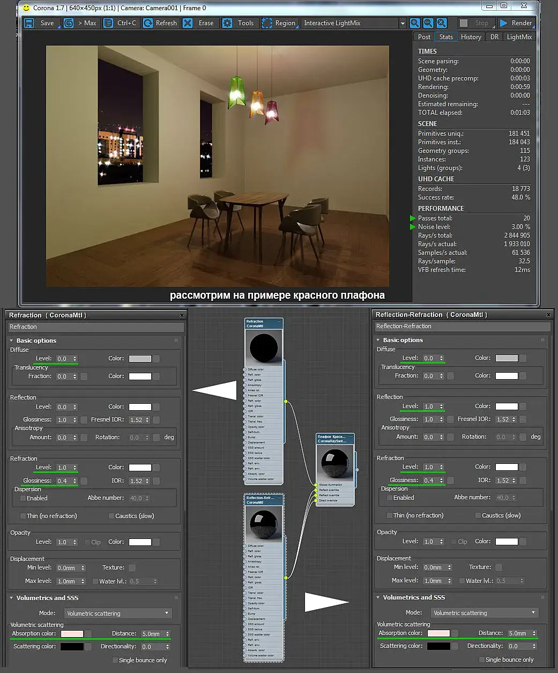558x673 pixels.
Task: Zoom out with the magnifier minus icon
Action: coord(428,23)
